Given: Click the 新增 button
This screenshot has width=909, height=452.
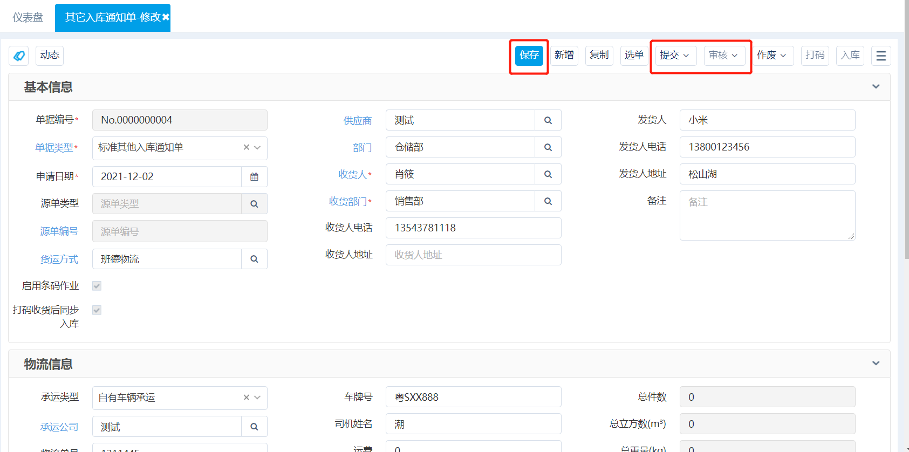Looking at the screenshot, I should point(564,55).
